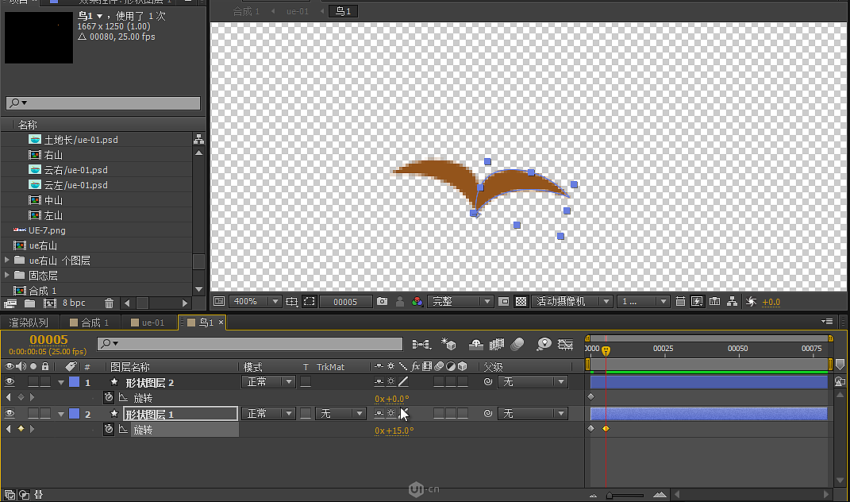
Task: Open grid and guide options icon
Action: coord(291,302)
